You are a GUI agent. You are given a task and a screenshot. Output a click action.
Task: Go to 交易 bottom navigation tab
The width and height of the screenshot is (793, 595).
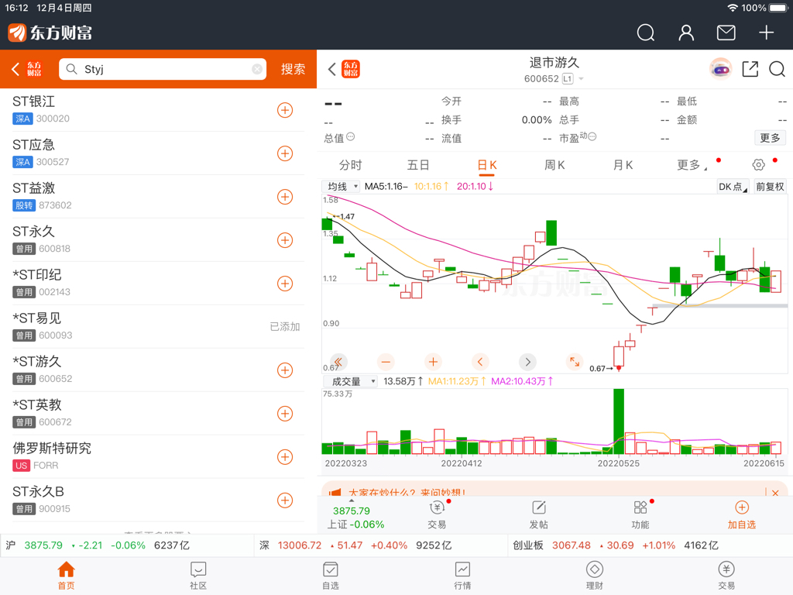point(726,576)
